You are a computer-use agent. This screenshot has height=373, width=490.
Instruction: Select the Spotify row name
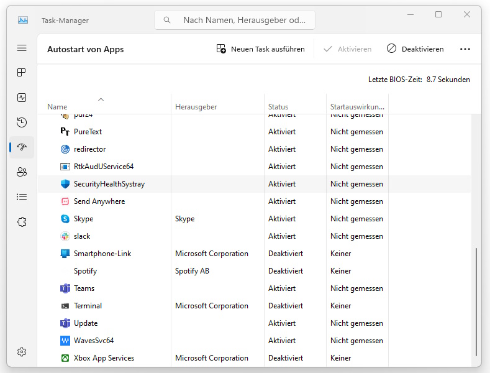point(85,271)
